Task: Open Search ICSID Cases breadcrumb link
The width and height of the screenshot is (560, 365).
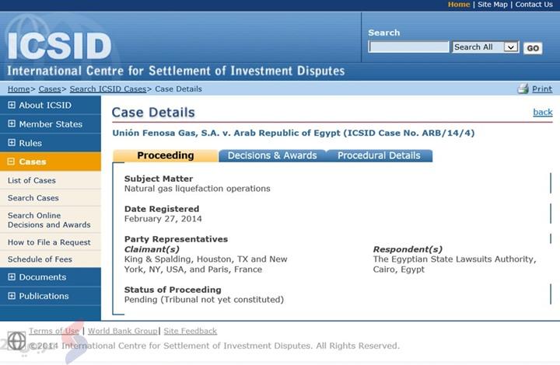Action: click(x=107, y=89)
